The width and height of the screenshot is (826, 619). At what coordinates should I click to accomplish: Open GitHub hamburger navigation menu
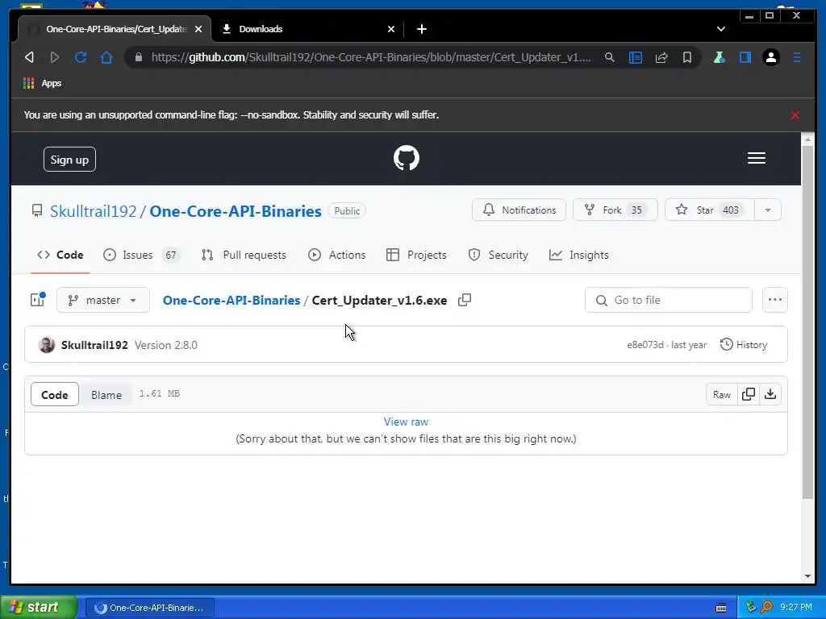pos(757,158)
